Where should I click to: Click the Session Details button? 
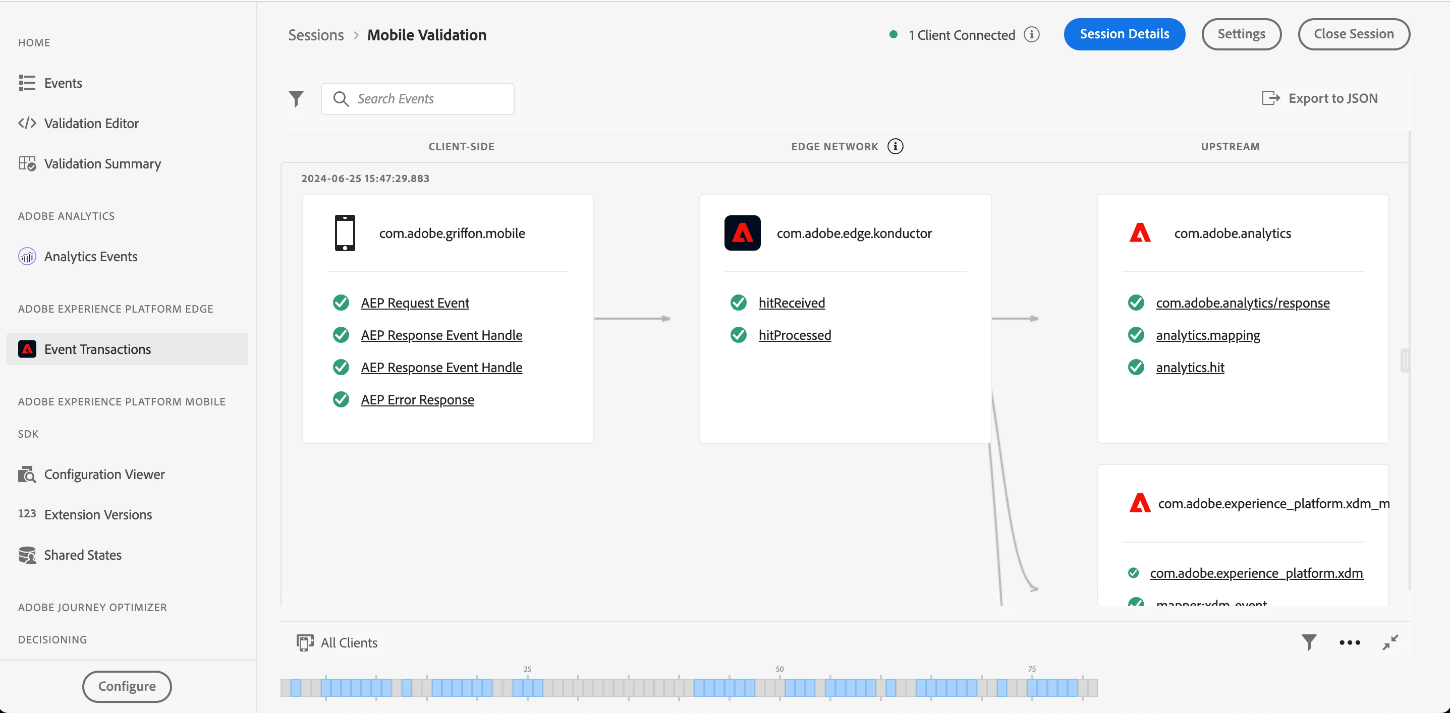[1124, 34]
